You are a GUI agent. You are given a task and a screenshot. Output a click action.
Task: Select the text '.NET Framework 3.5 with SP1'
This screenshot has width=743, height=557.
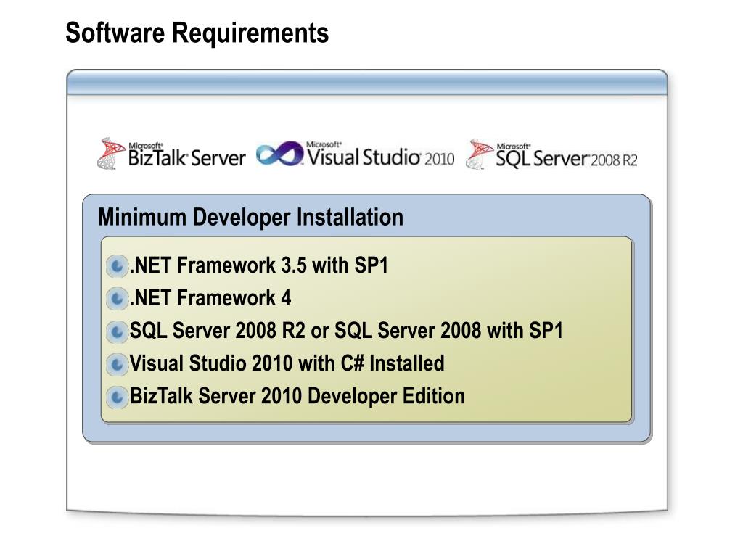tap(259, 265)
